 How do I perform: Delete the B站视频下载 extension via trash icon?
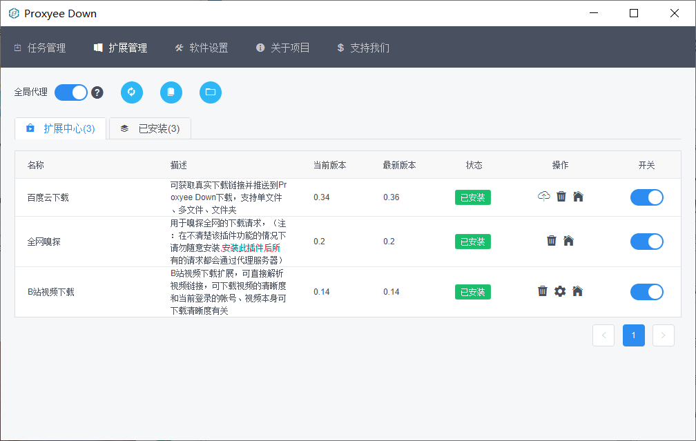tap(543, 291)
